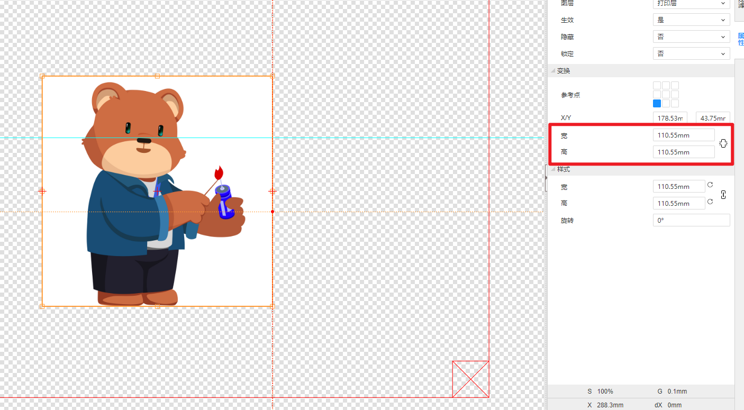Image resolution: width=744 pixels, height=410 pixels.
Task: Click the top-center resize handle of the image
Action: [157, 76]
